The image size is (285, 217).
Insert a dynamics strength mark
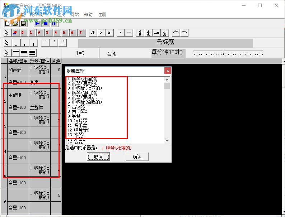[165, 33]
